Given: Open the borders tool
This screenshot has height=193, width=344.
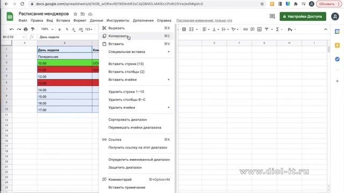Looking at the screenshot, I should coord(184,29).
